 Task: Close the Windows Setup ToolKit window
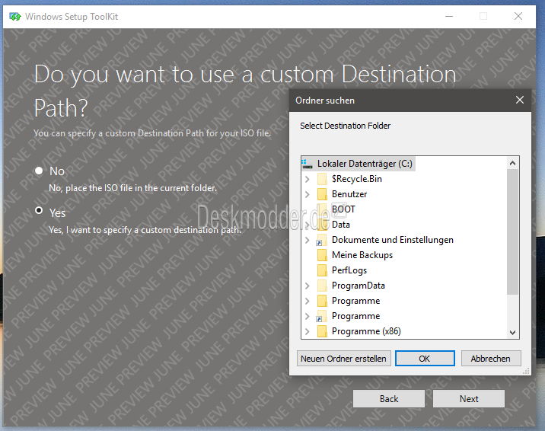tap(518, 16)
